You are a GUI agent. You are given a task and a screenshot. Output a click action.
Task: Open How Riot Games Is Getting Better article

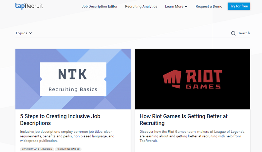pyautogui.click(x=183, y=120)
